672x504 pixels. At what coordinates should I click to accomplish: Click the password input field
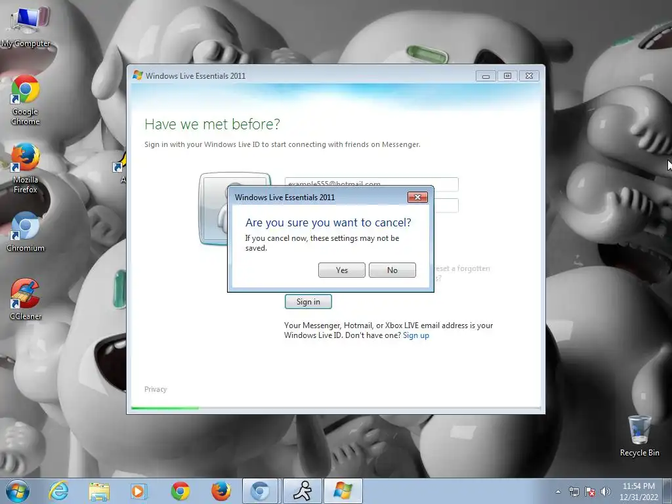[x=446, y=205]
